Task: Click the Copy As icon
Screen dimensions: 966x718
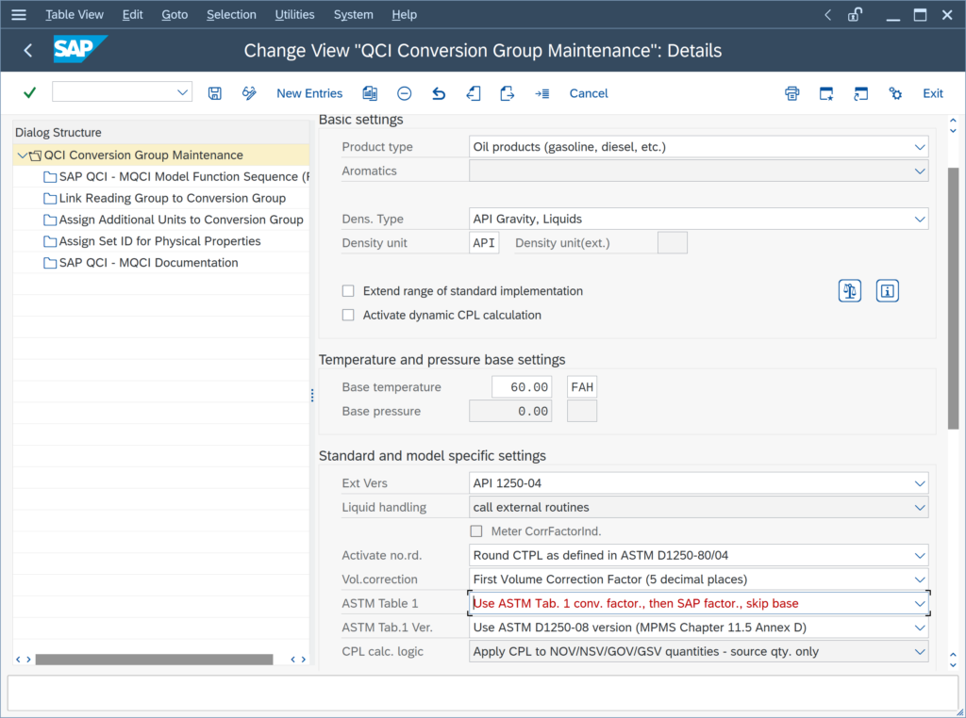Action: [370, 93]
